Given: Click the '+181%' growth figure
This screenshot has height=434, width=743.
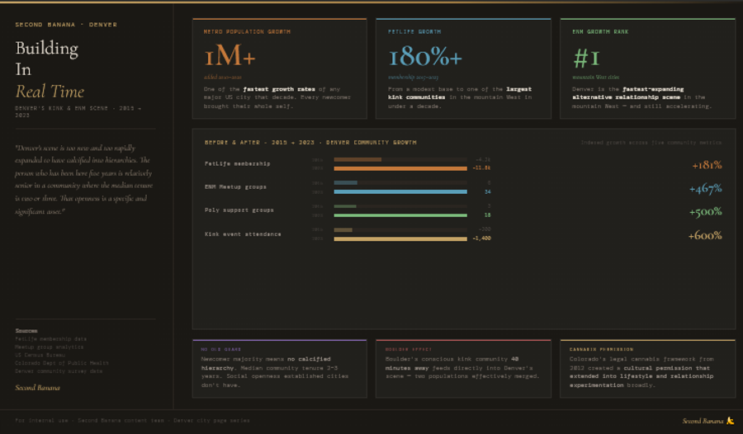Looking at the screenshot, I should [x=707, y=165].
